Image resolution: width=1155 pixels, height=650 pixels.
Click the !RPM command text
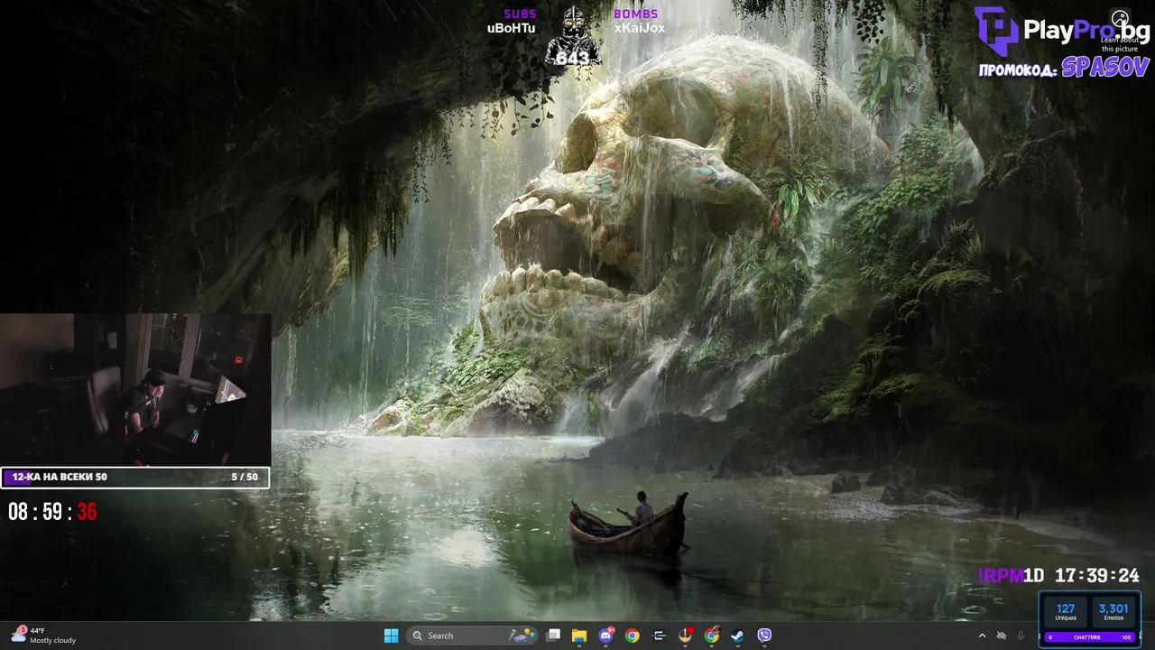click(x=1000, y=576)
